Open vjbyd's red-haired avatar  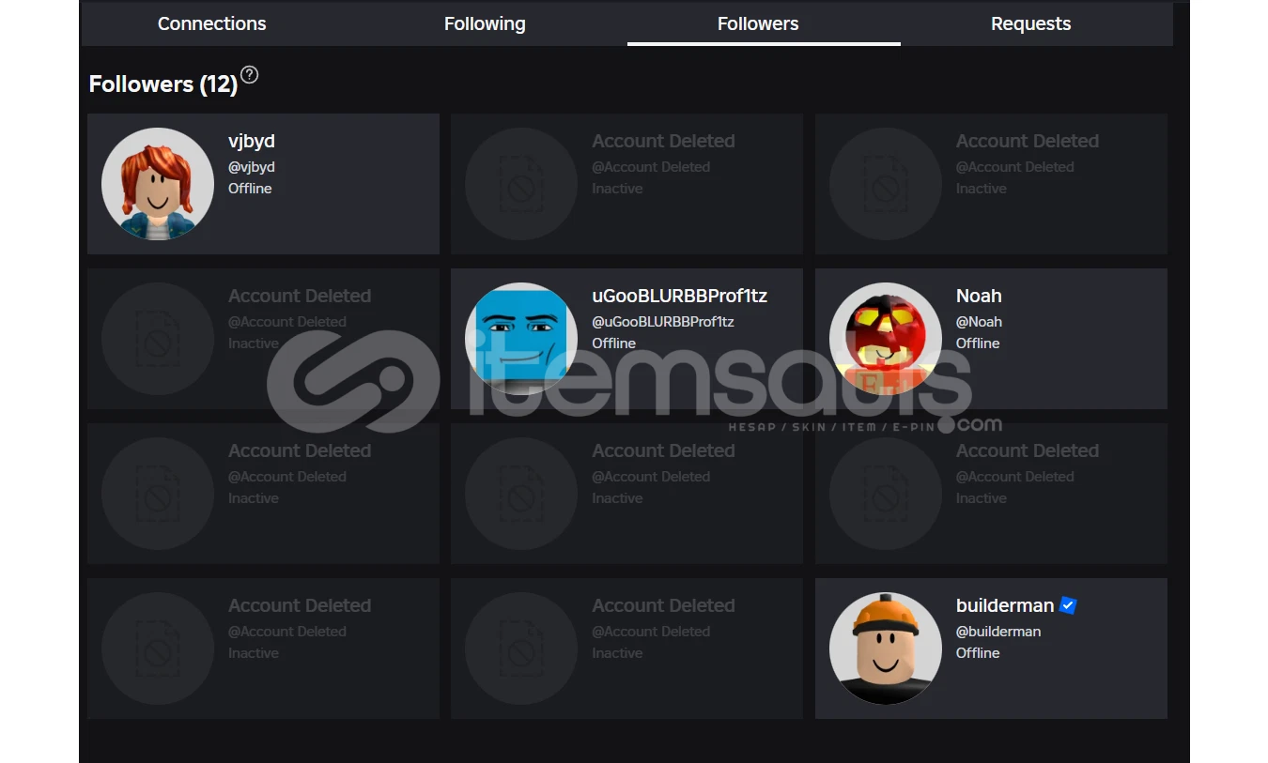[x=158, y=184]
